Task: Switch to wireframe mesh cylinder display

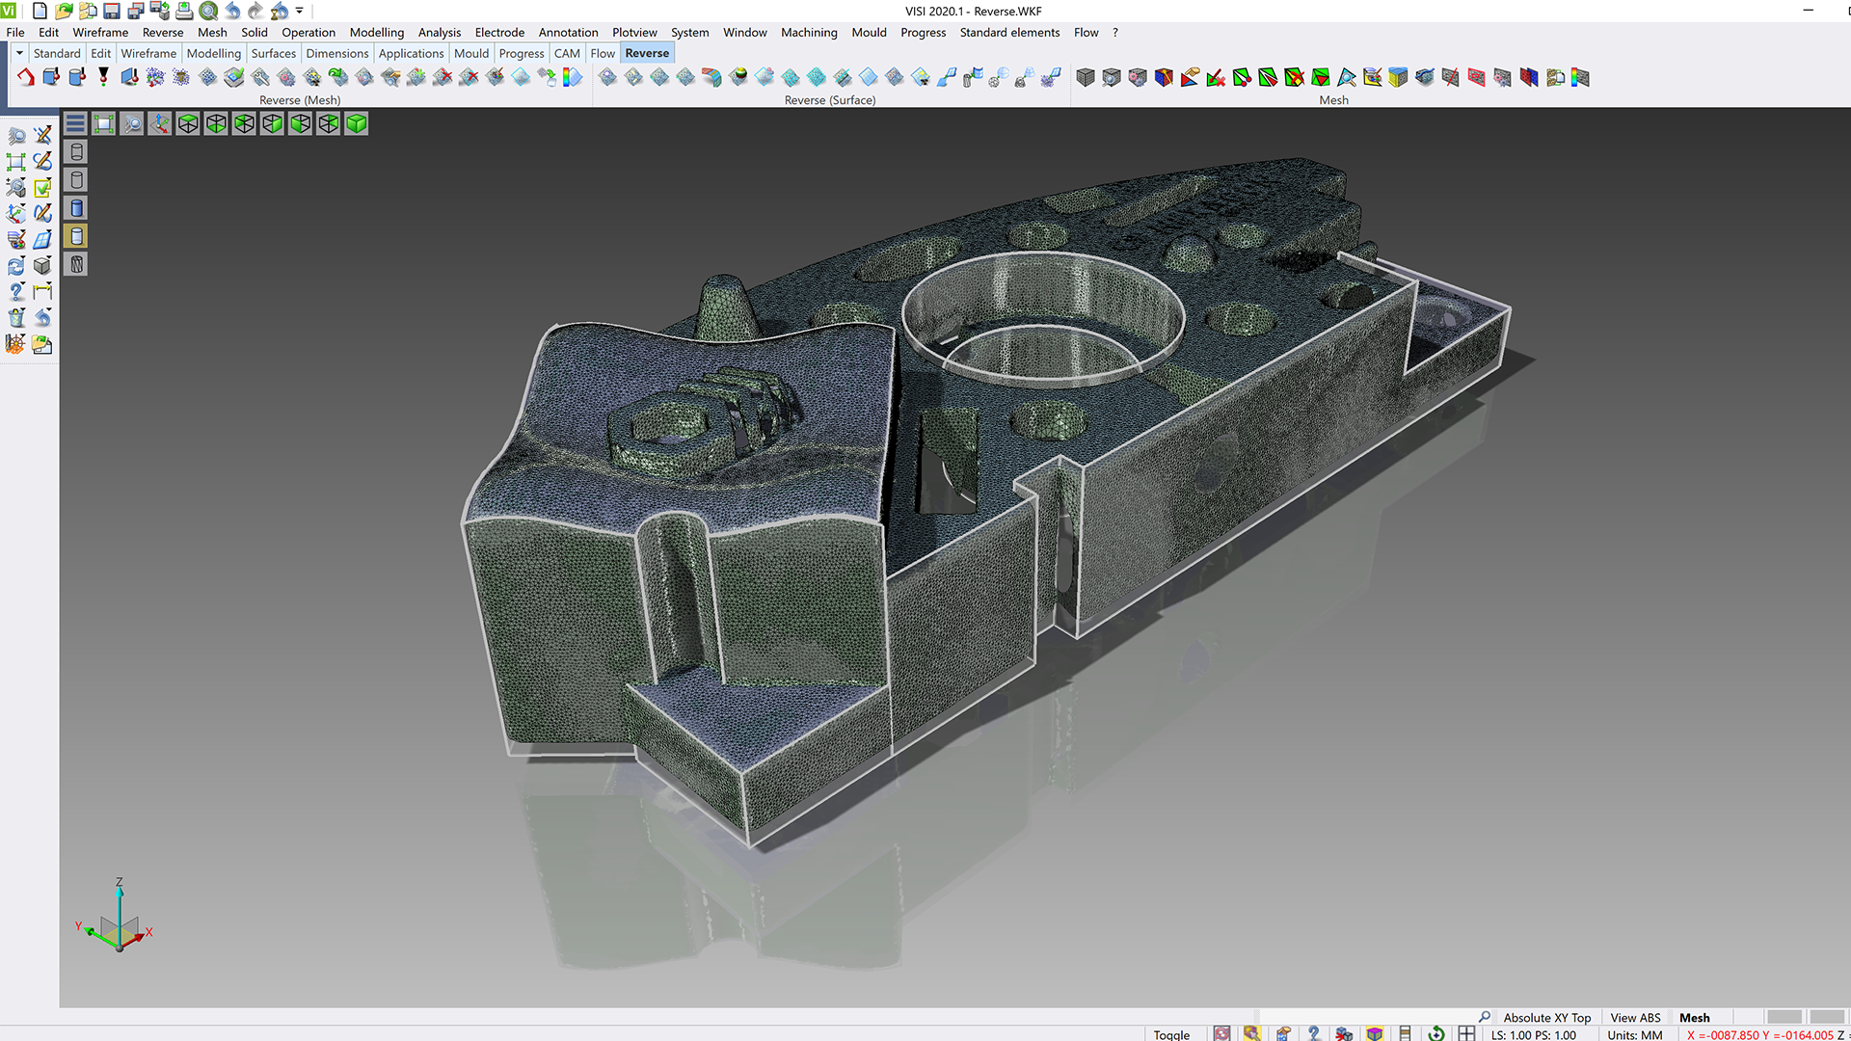Action: pyautogui.click(x=77, y=264)
